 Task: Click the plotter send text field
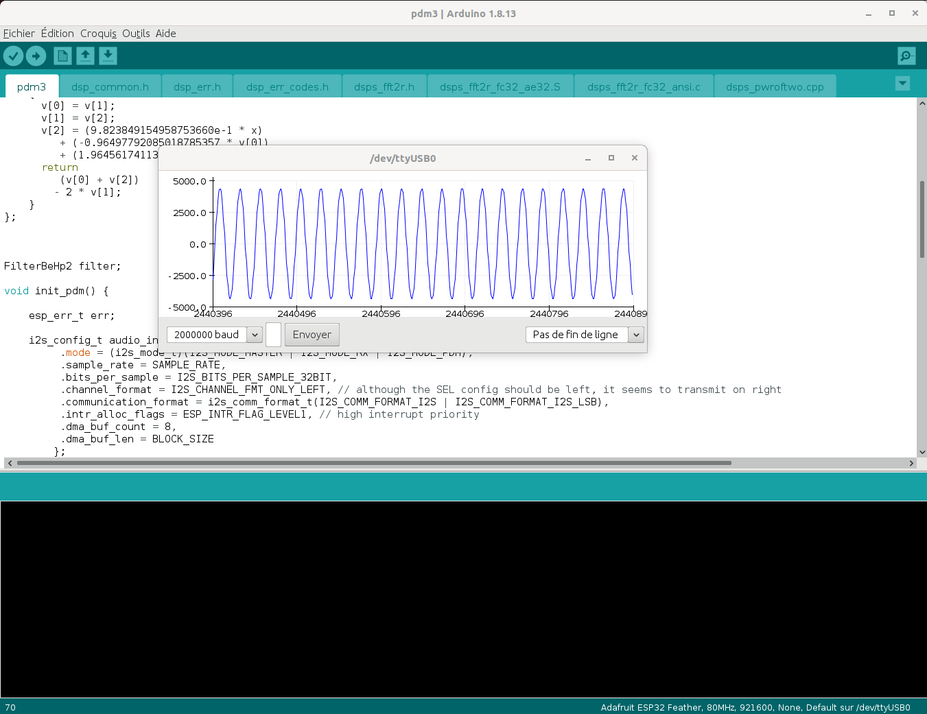pos(273,335)
